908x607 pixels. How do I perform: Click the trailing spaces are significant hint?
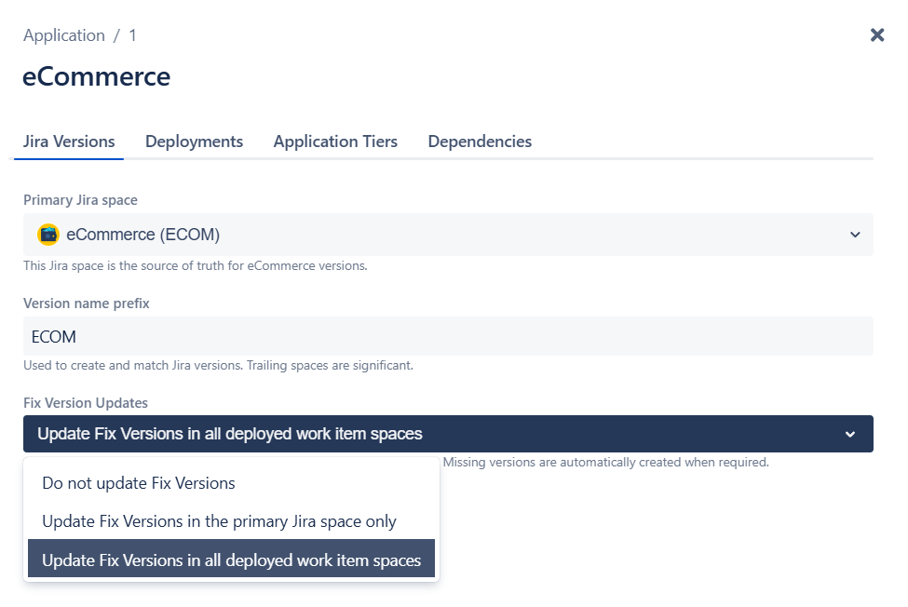pos(218,365)
